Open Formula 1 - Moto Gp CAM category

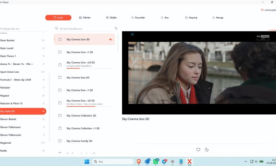pos(23,80)
